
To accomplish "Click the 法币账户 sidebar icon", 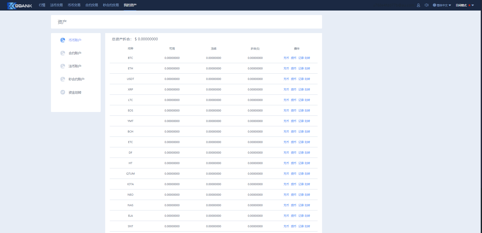I will pos(63,66).
